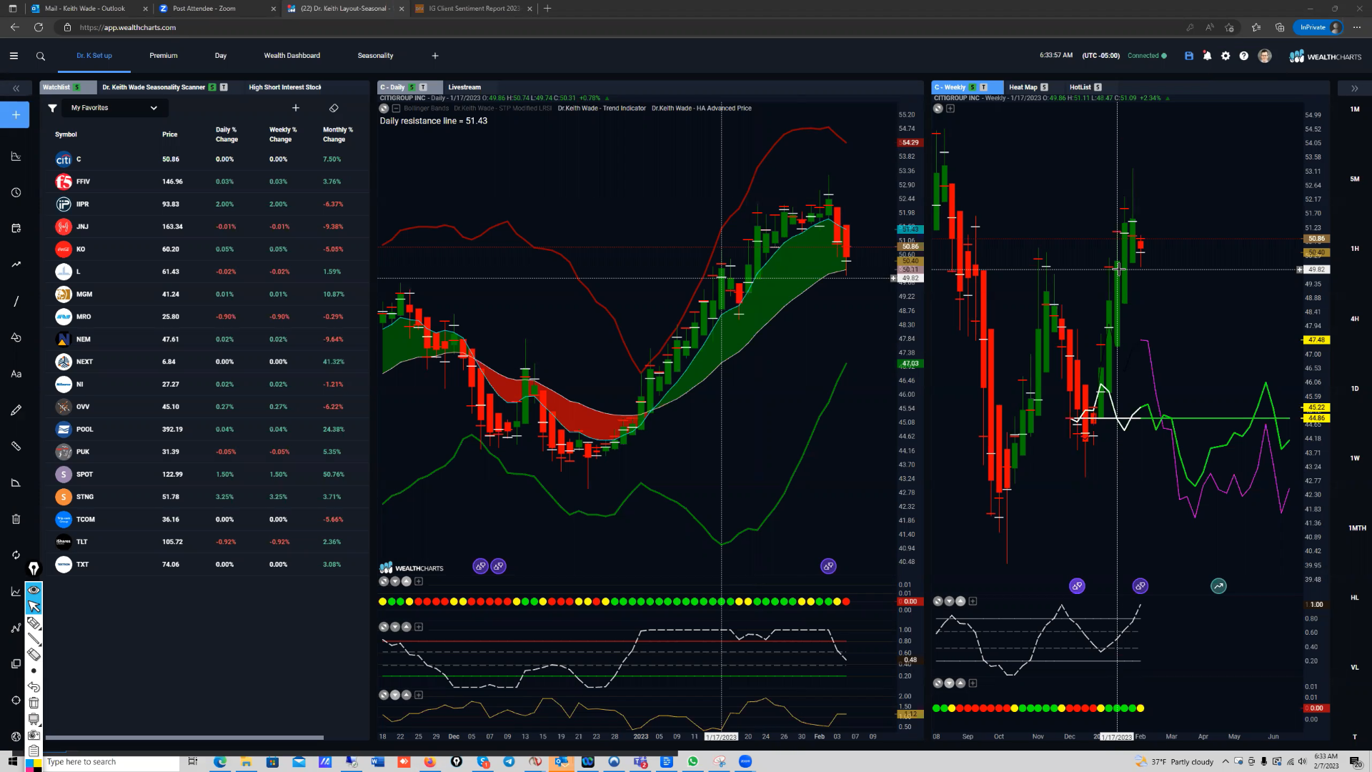Open the Wealth Dashboard tab
This screenshot has height=772, width=1372.
coord(292,56)
